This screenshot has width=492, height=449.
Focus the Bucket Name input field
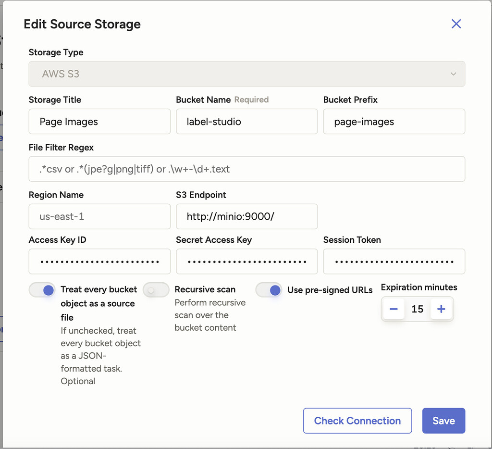click(x=246, y=122)
